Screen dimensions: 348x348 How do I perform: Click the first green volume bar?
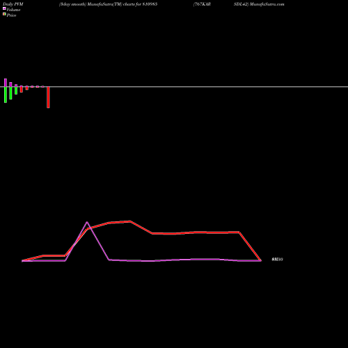(6, 95)
